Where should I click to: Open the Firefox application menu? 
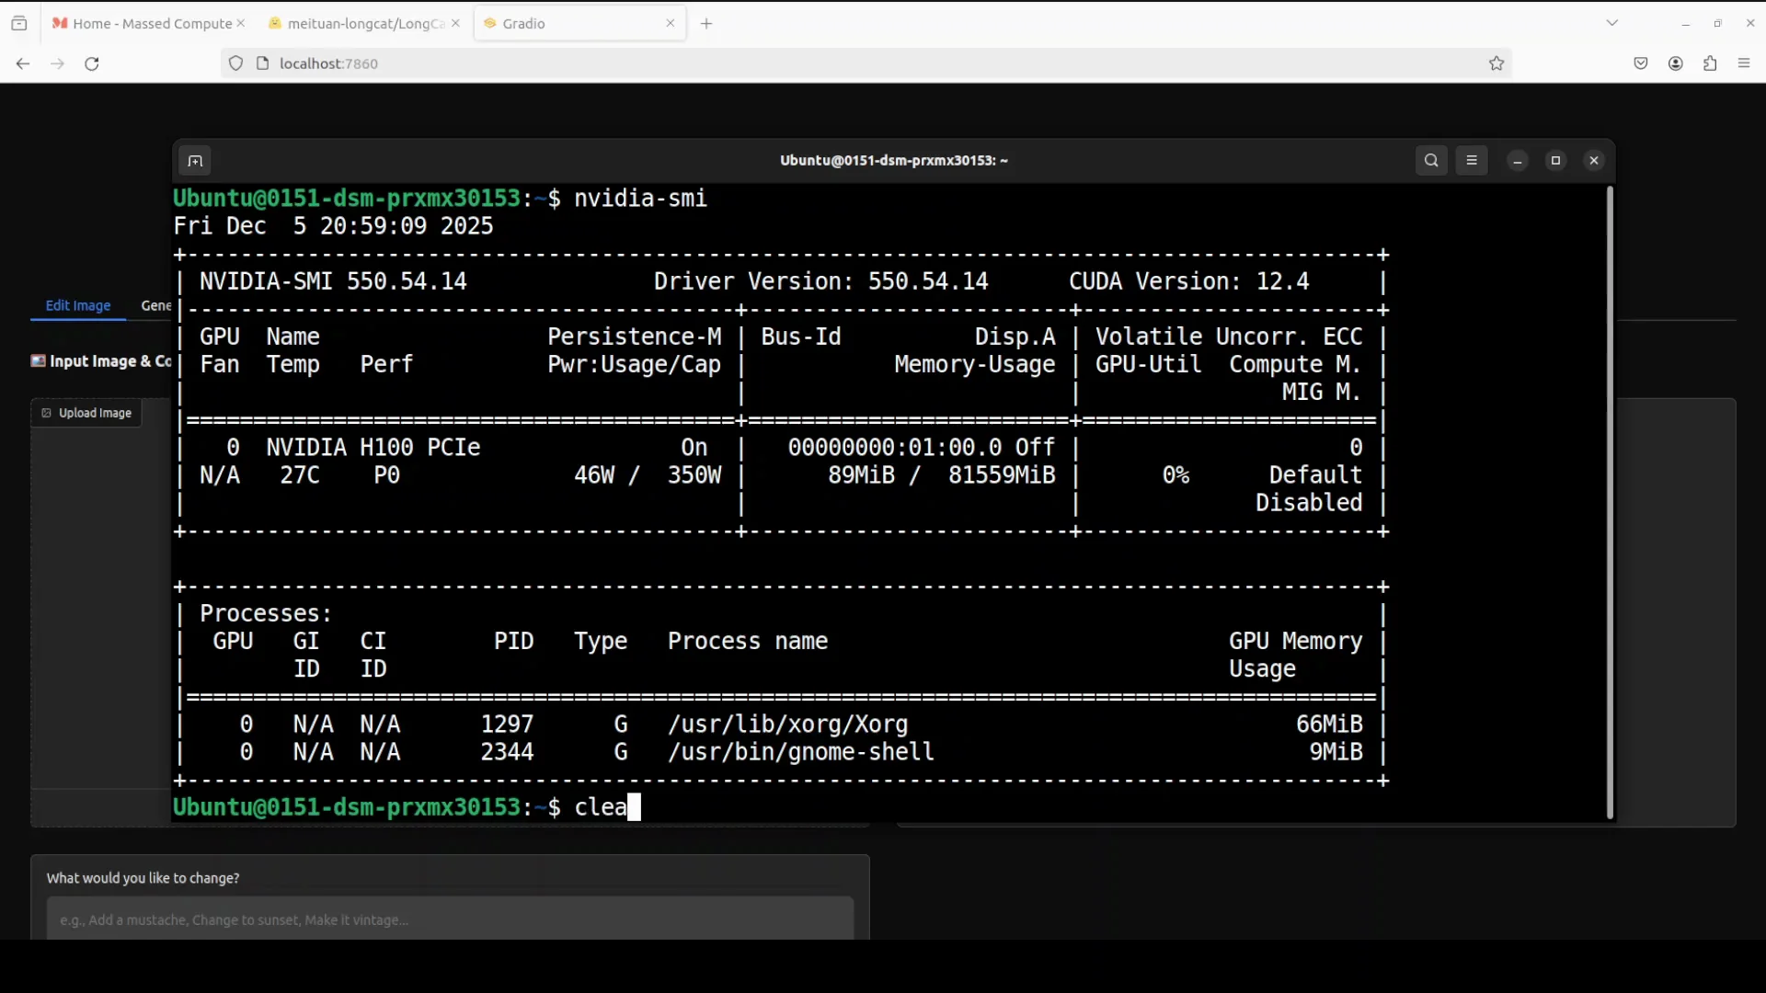tap(1744, 63)
